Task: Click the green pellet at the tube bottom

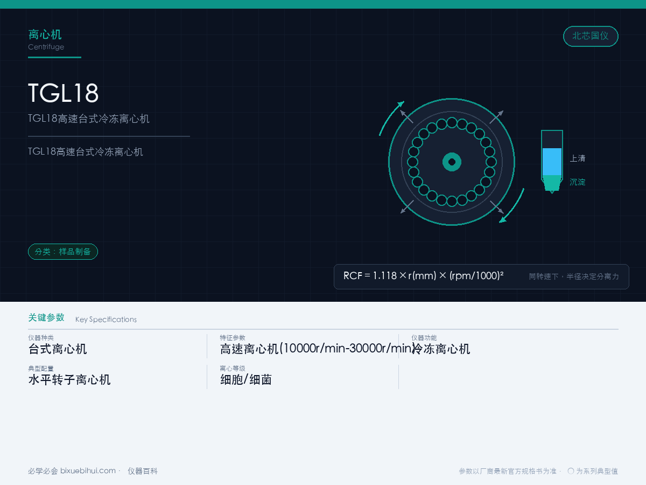Action: click(552, 183)
